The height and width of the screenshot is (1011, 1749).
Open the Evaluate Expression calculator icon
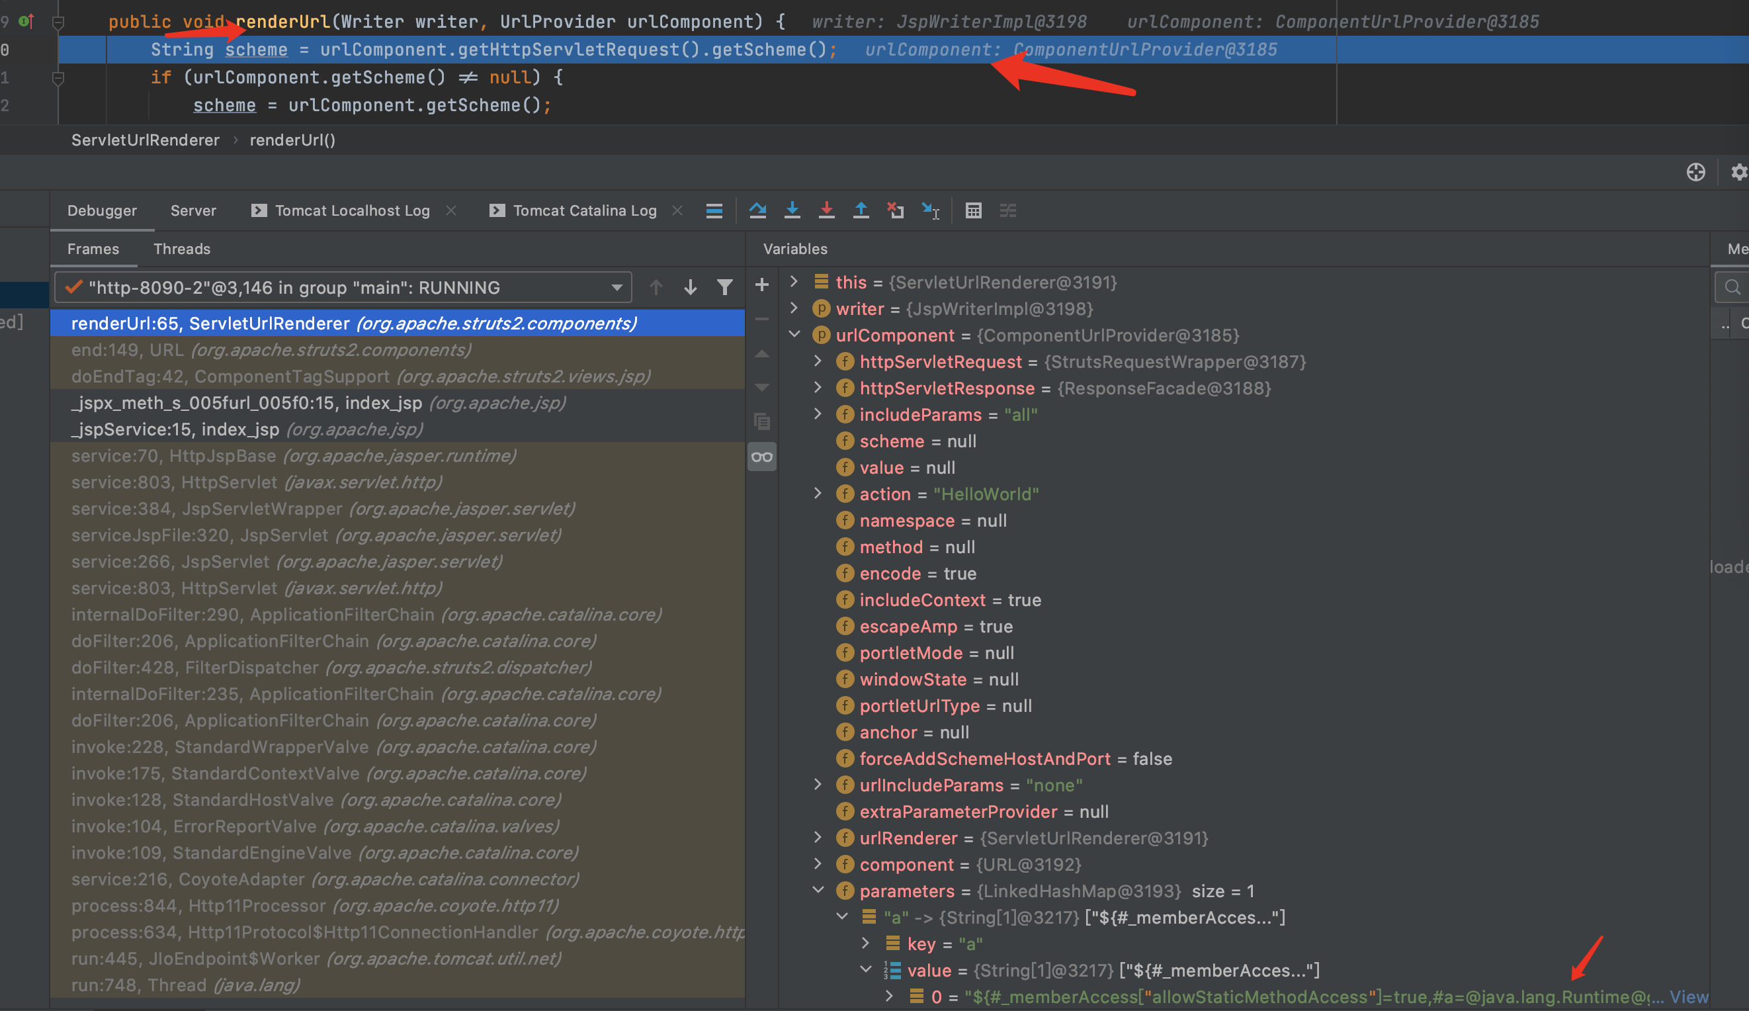coord(973,210)
